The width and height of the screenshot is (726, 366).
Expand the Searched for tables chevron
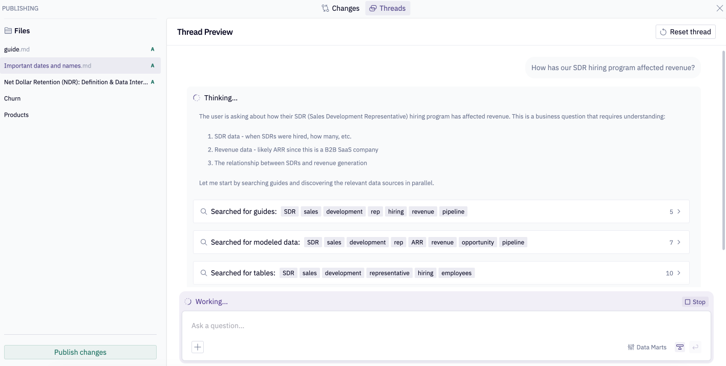pos(679,273)
